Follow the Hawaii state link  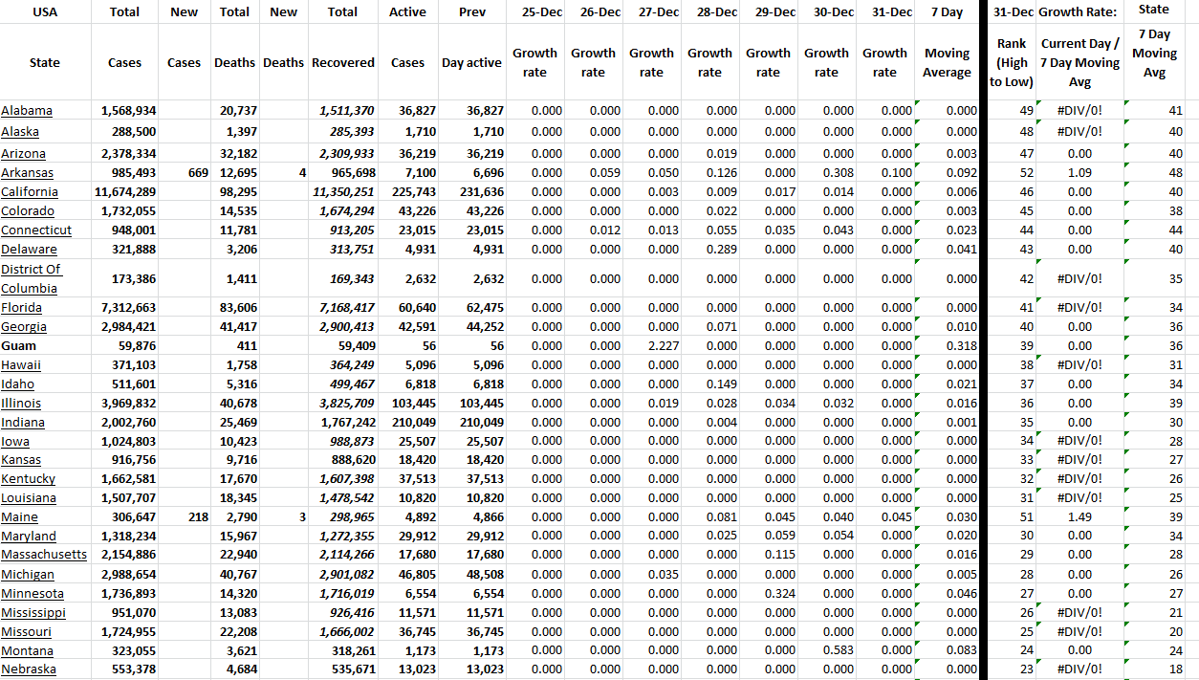click(21, 364)
